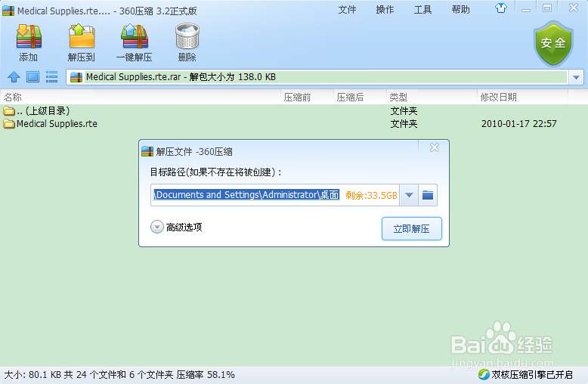Image resolution: width=588 pixels, height=384 pixels.
Task: Sort by the 压缩前 column header
Action: [308, 97]
